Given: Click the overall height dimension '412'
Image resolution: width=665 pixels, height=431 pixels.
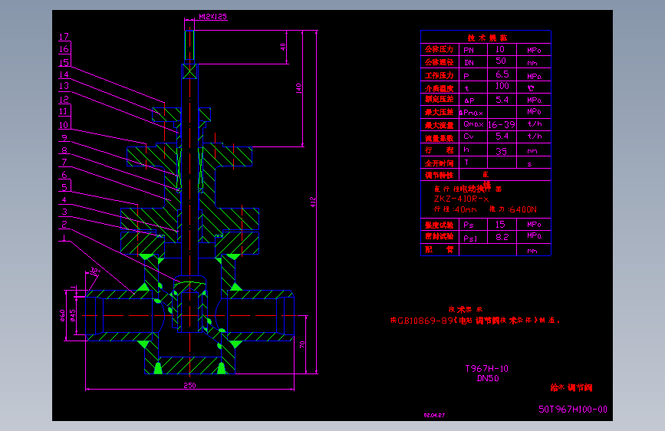Looking at the screenshot, I should click(313, 202).
